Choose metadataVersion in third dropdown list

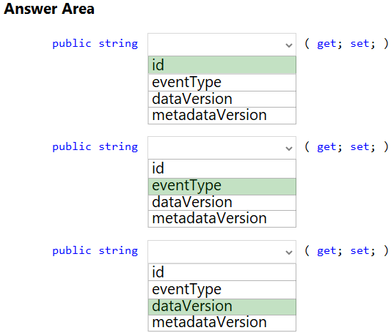point(222,323)
